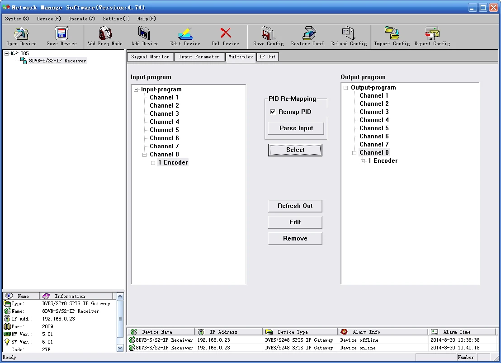Click the HW Ver. row icon

tap(7, 334)
